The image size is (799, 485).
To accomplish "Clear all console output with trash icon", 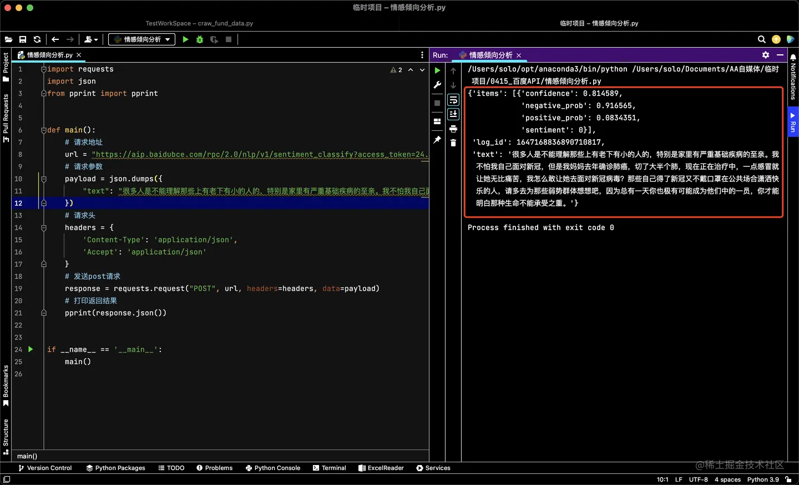I will 453,143.
